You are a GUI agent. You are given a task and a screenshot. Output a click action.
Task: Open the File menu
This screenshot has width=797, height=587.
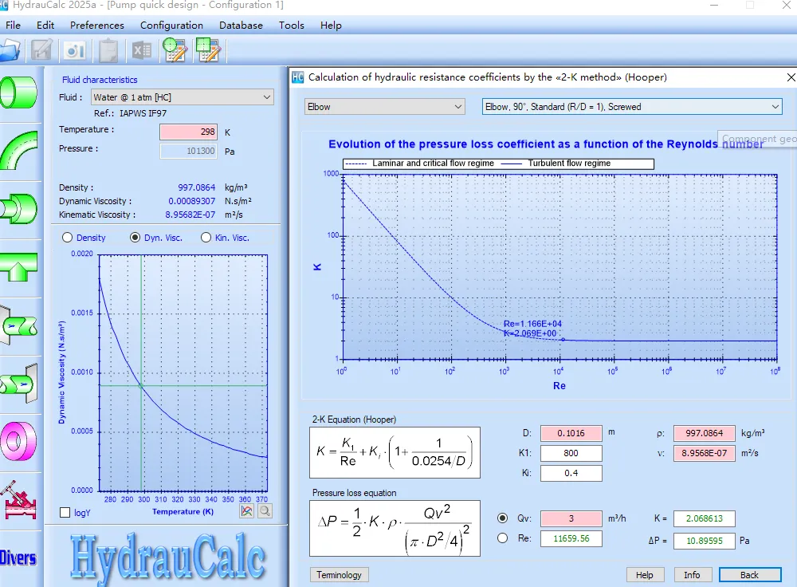coord(13,26)
